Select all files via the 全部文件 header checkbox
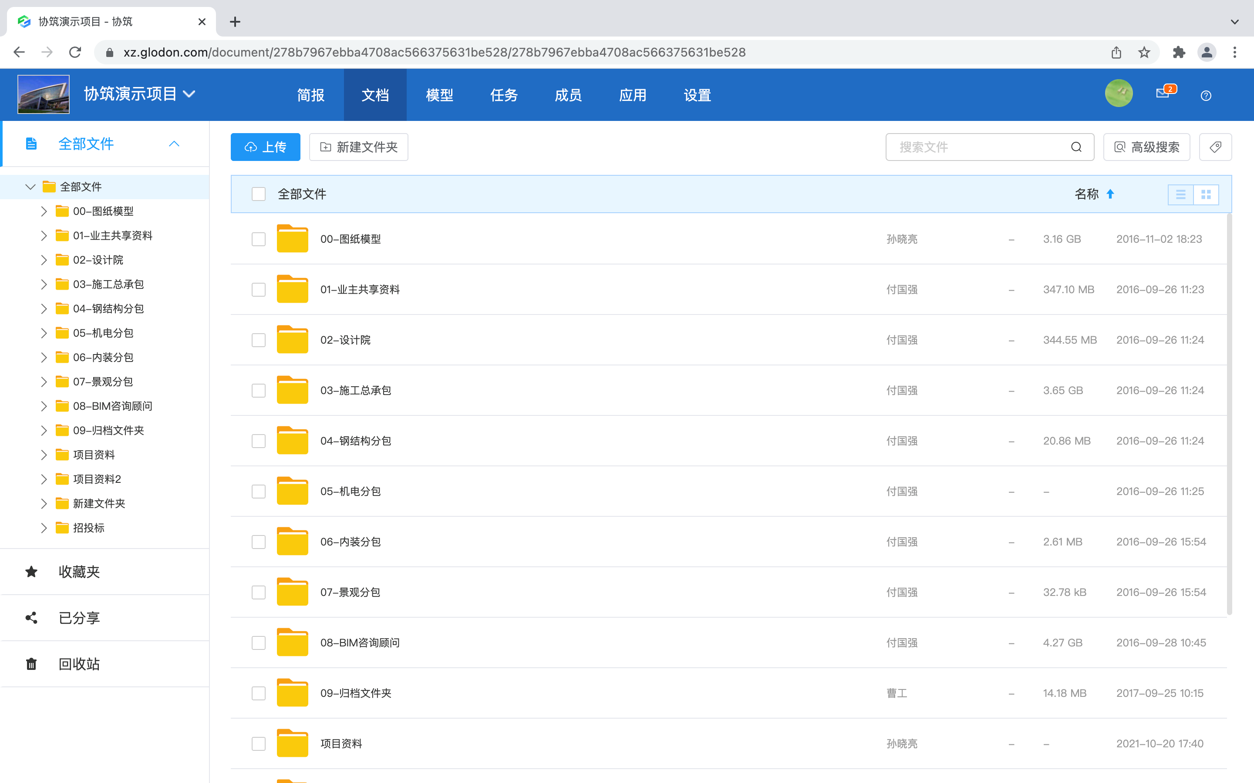Image resolution: width=1254 pixels, height=783 pixels. pyautogui.click(x=258, y=194)
